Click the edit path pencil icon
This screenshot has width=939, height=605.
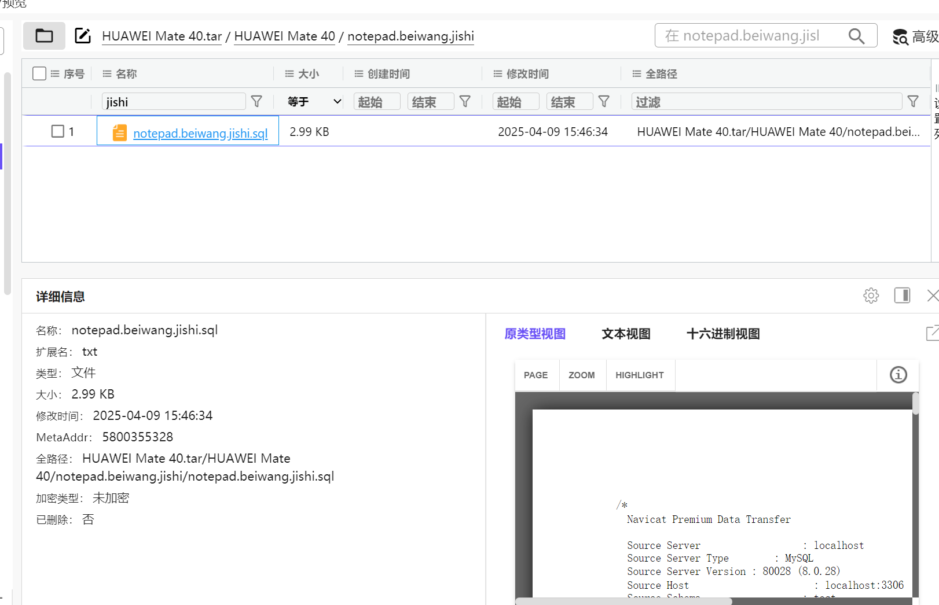[83, 36]
